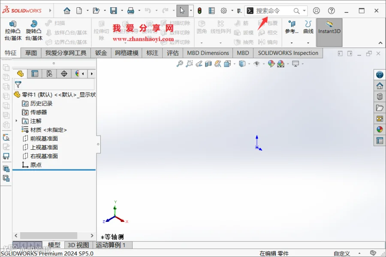Open a file with the Open icon

(96, 11)
